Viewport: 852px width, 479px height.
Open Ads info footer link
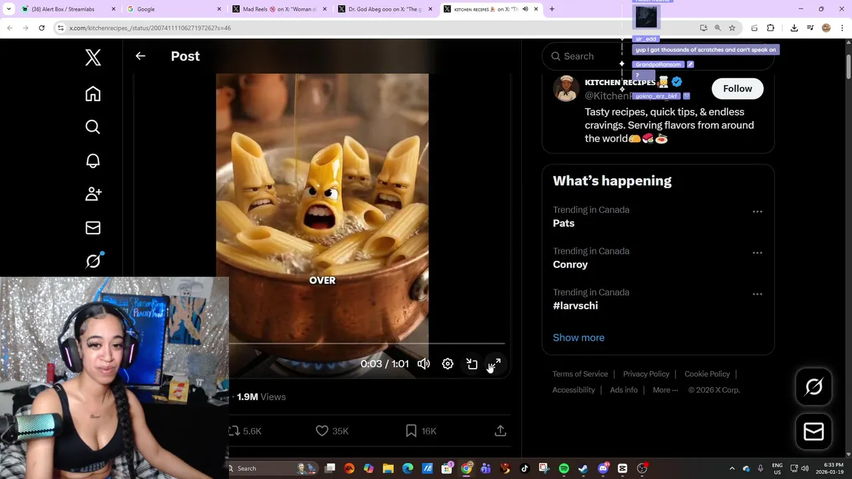pos(624,390)
